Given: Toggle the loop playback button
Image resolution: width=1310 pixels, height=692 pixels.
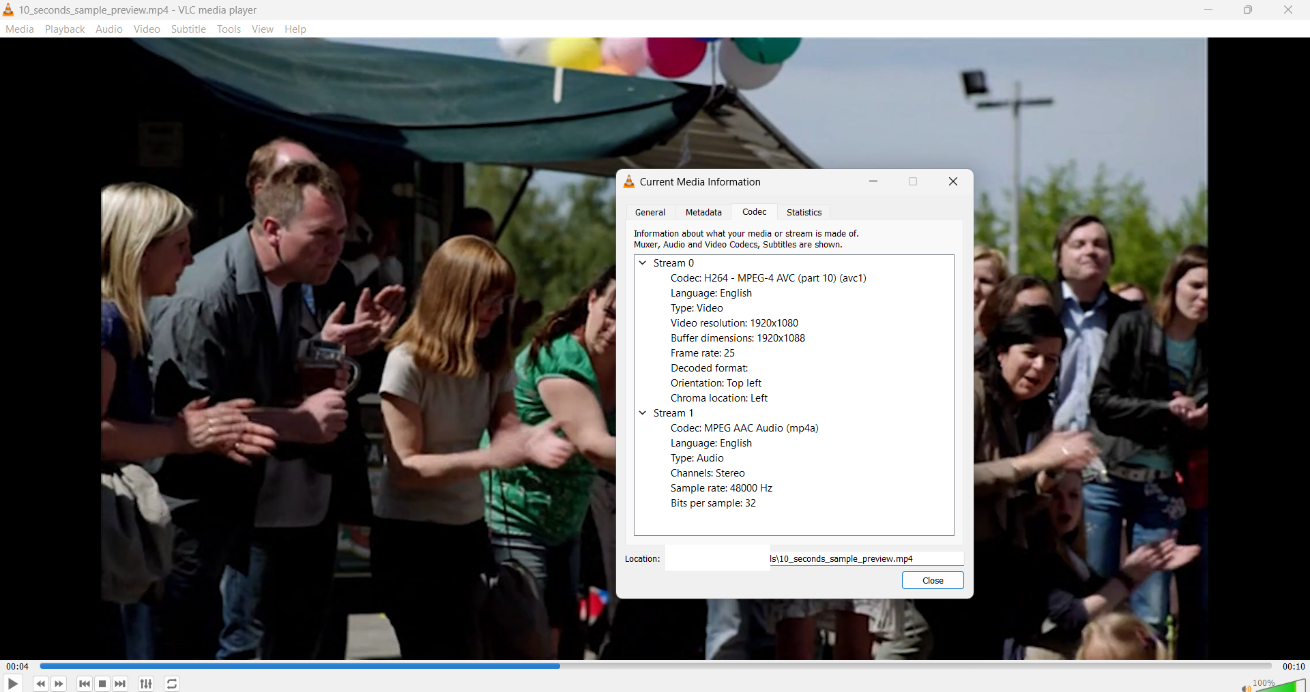Looking at the screenshot, I should click(x=172, y=684).
